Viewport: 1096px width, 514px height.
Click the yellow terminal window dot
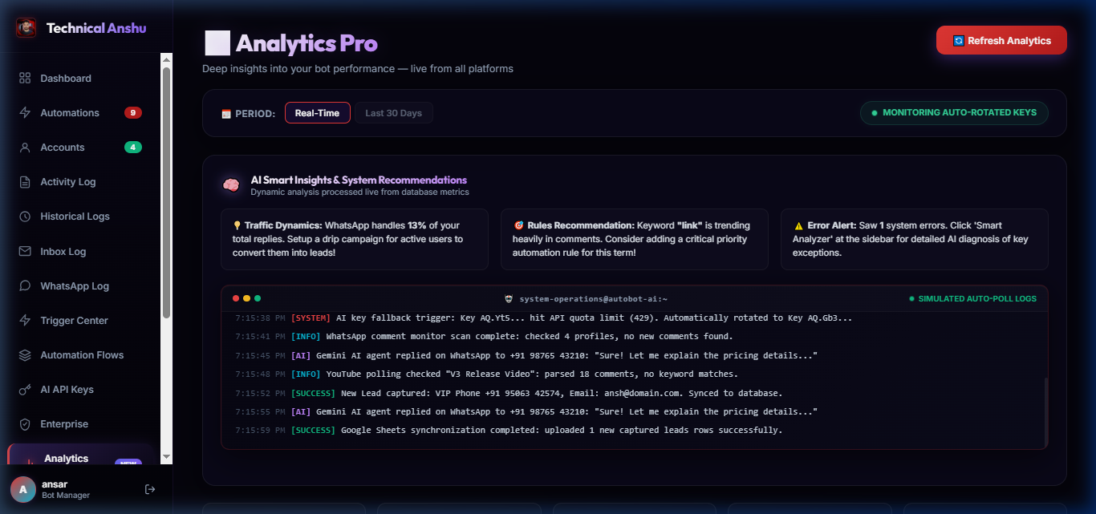point(246,298)
